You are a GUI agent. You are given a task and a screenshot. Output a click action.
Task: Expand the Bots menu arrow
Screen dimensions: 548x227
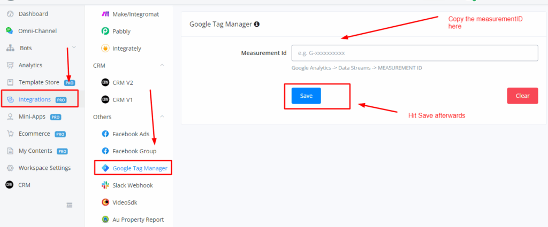click(74, 48)
